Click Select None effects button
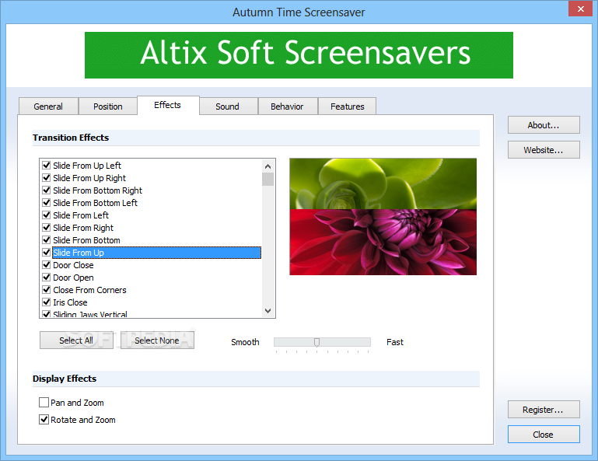The width and height of the screenshot is (598, 461). point(157,341)
